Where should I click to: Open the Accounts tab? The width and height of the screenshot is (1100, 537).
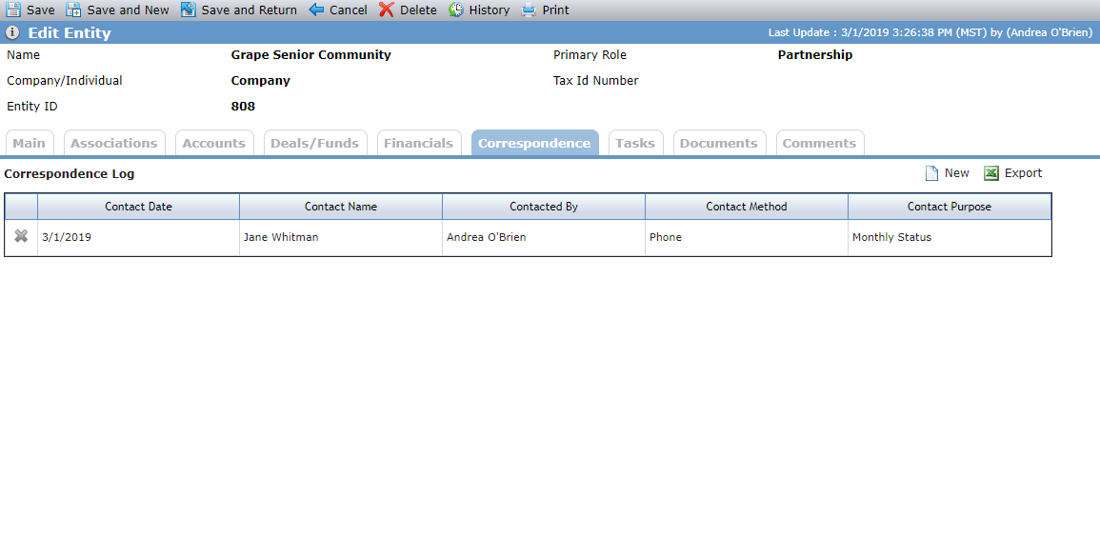[x=214, y=143]
